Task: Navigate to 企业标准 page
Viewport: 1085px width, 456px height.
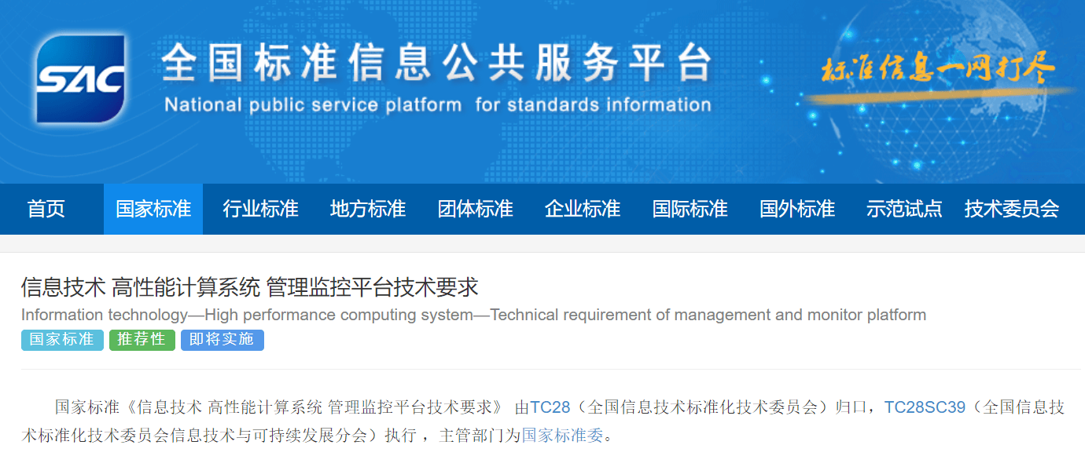Action: point(583,209)
